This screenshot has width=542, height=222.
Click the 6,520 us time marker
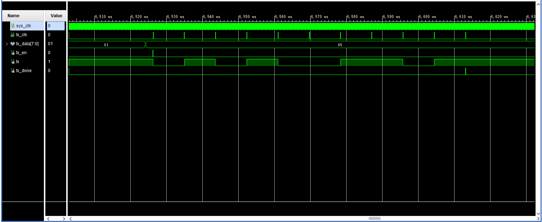(x=139, y=17)
